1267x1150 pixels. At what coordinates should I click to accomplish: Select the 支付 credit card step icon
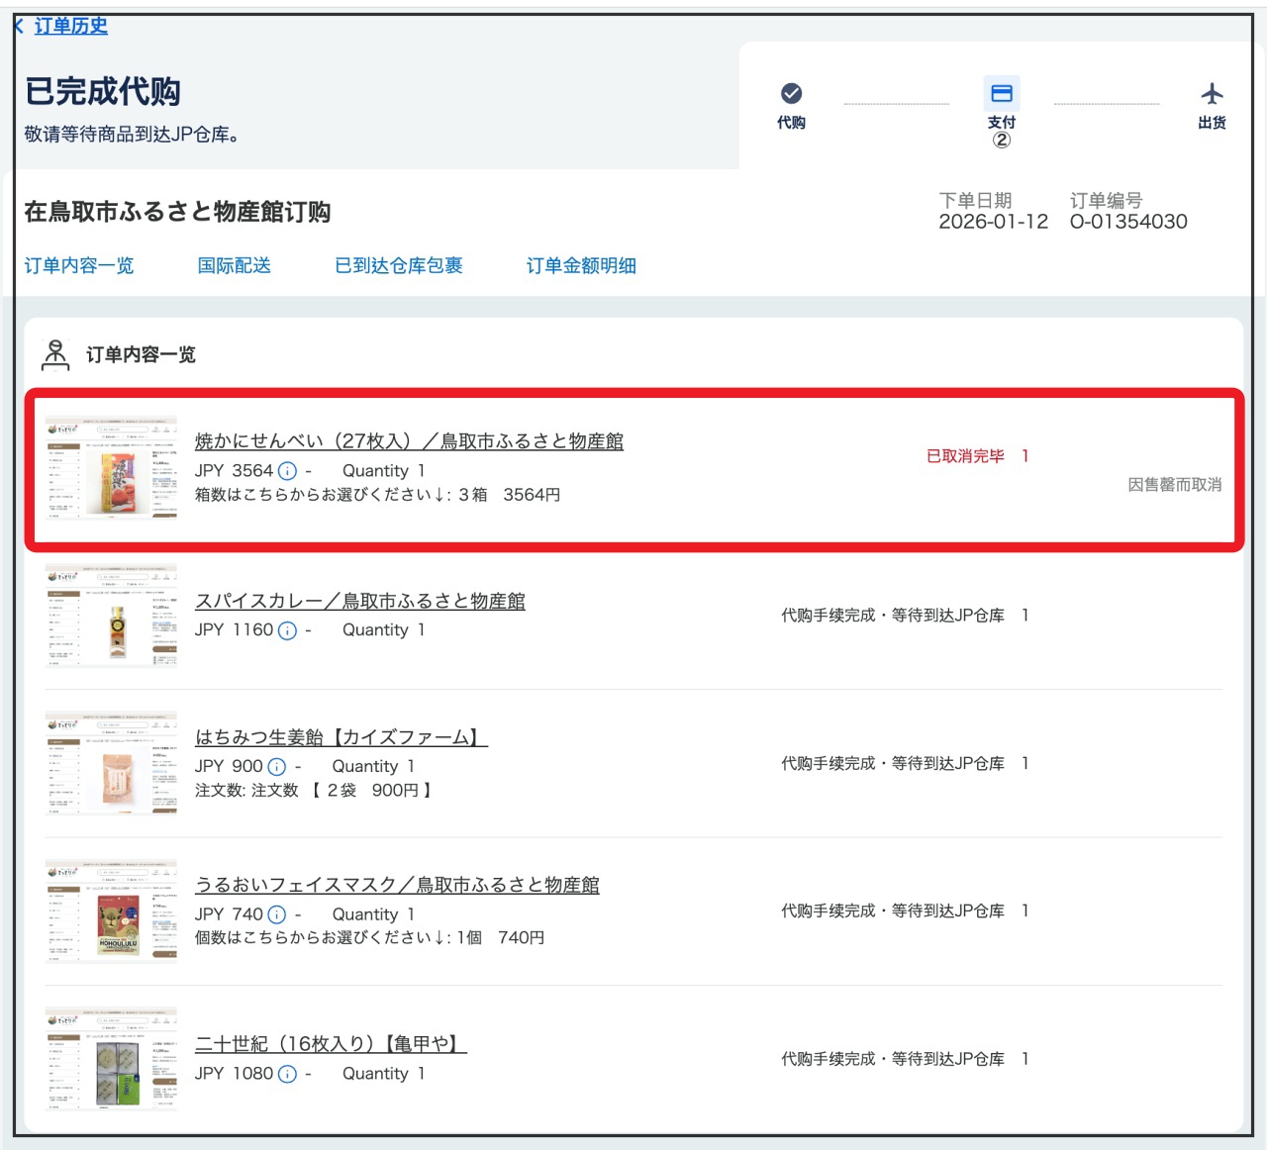pyautogui.click(x=1002, y=94)
